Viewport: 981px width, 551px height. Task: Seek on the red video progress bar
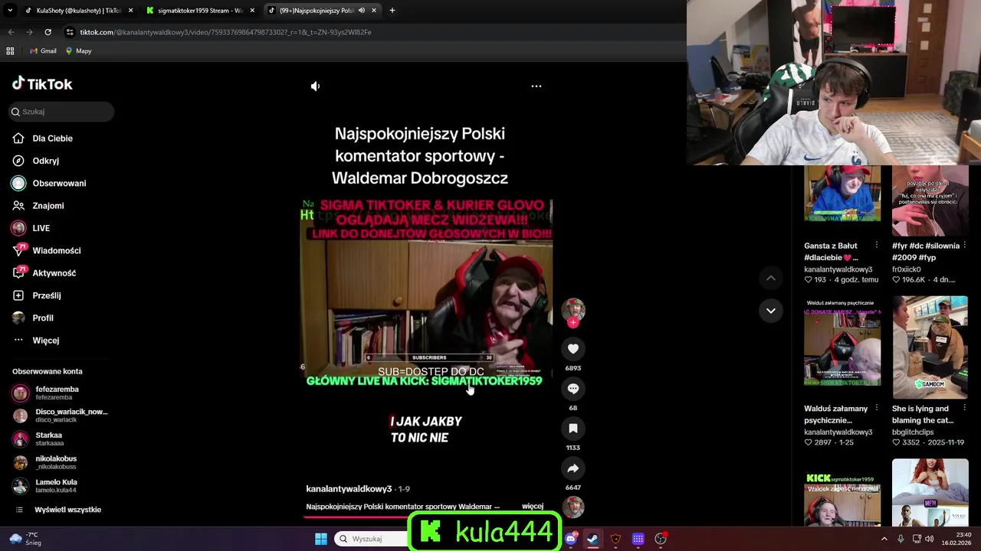click(x=427, y=517)
